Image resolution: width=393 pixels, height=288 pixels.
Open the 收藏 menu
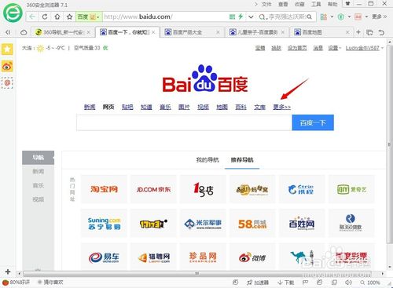coord(299,4)
